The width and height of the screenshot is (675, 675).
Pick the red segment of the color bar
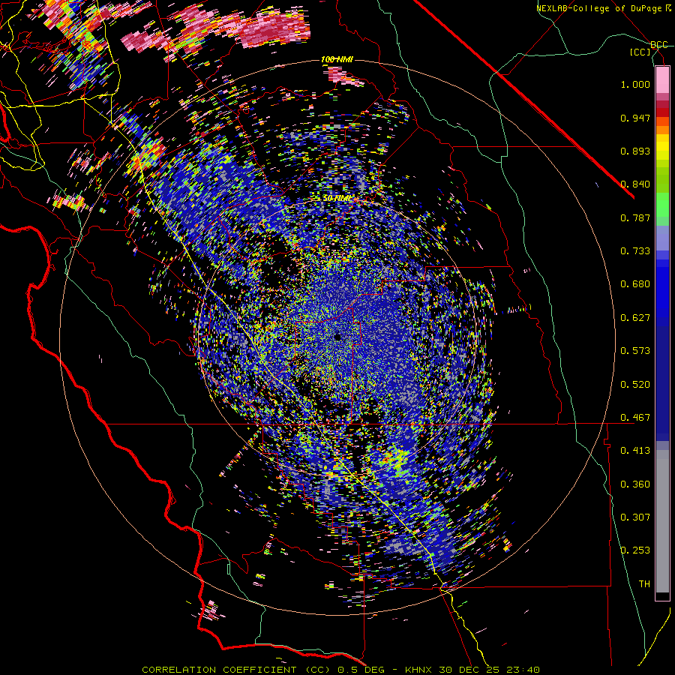pos(662,112)
